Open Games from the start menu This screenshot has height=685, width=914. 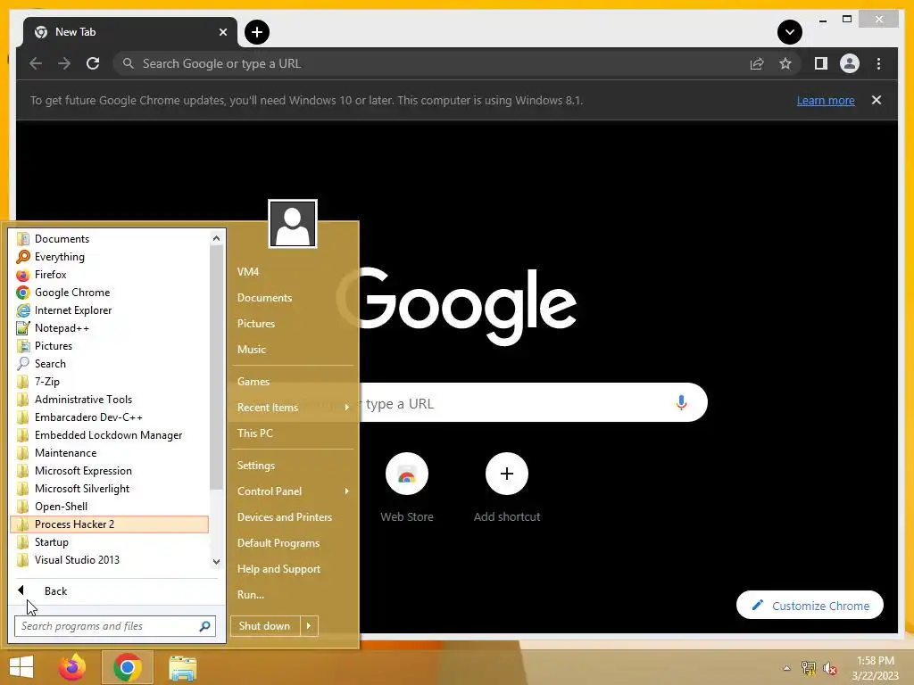[x=293, y=382]
